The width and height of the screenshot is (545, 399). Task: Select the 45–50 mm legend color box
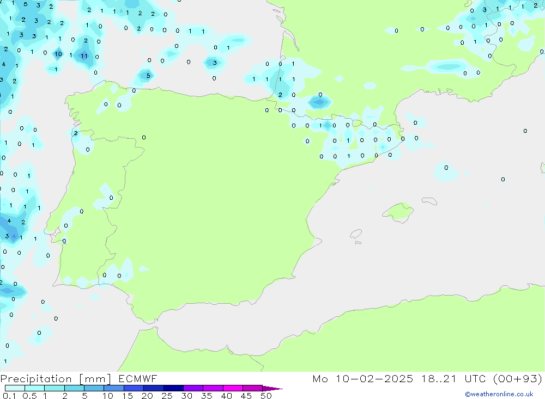[x=252, y=388]
